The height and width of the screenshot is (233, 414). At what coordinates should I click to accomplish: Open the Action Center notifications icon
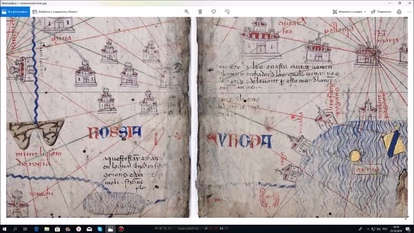408,229
